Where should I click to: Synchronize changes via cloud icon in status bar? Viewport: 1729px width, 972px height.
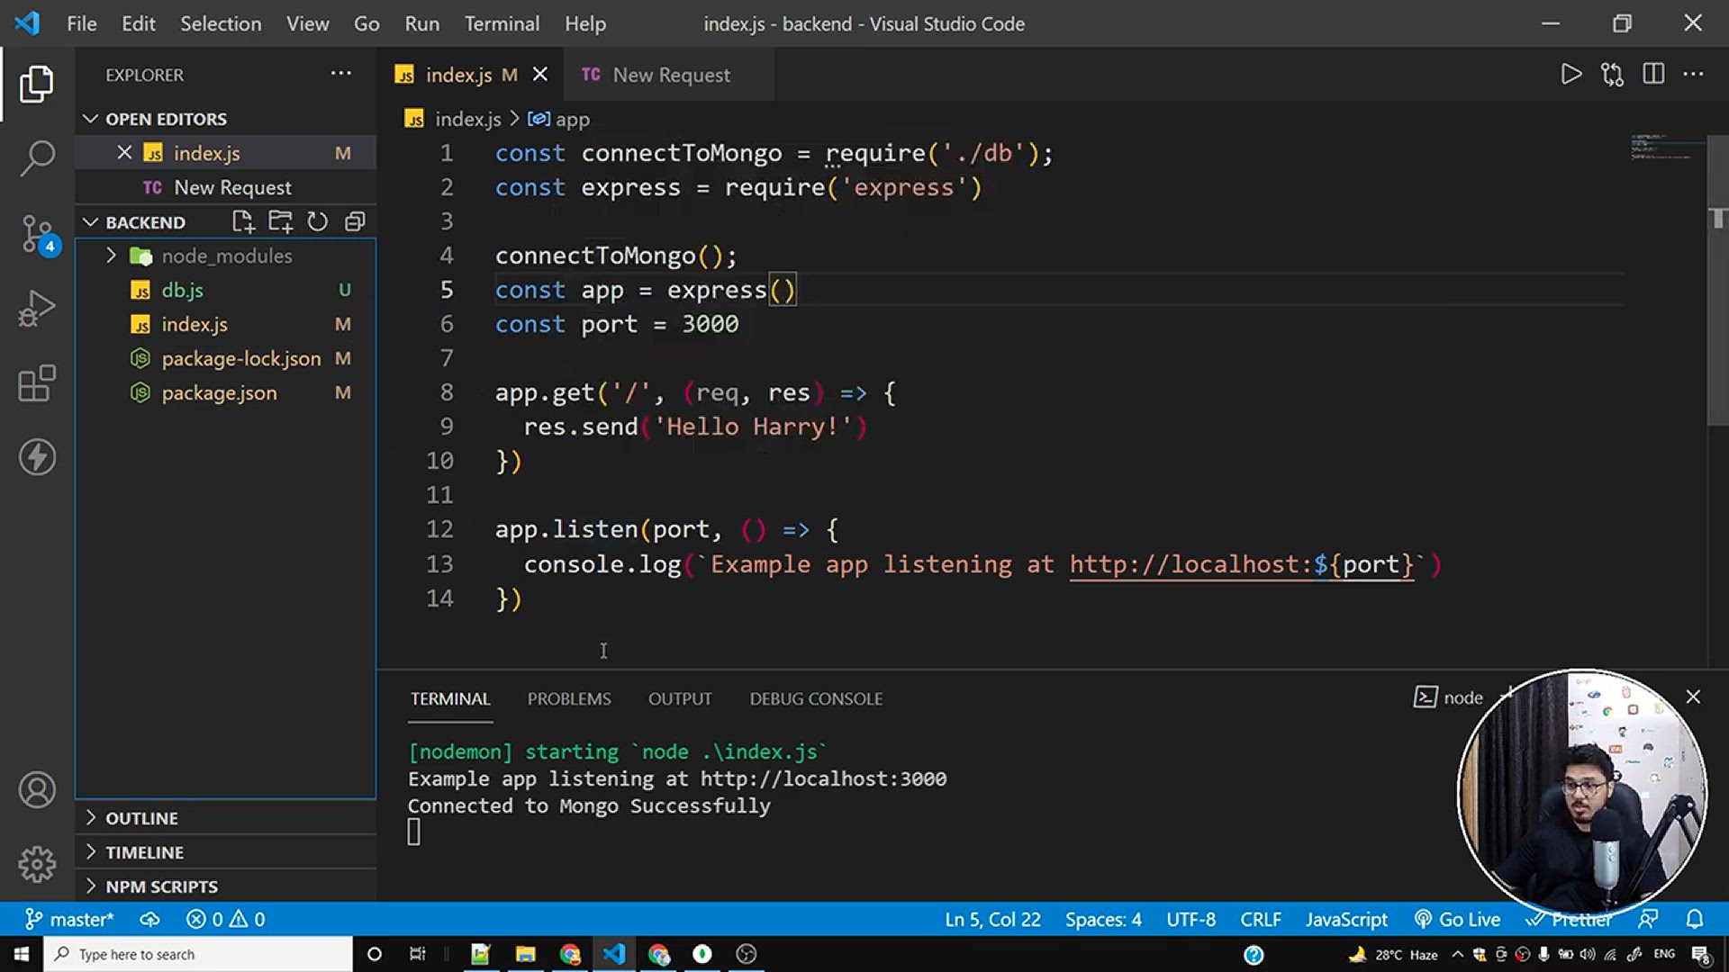coord(149,919)
